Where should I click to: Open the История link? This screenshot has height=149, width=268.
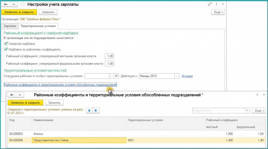coord(187,76)
